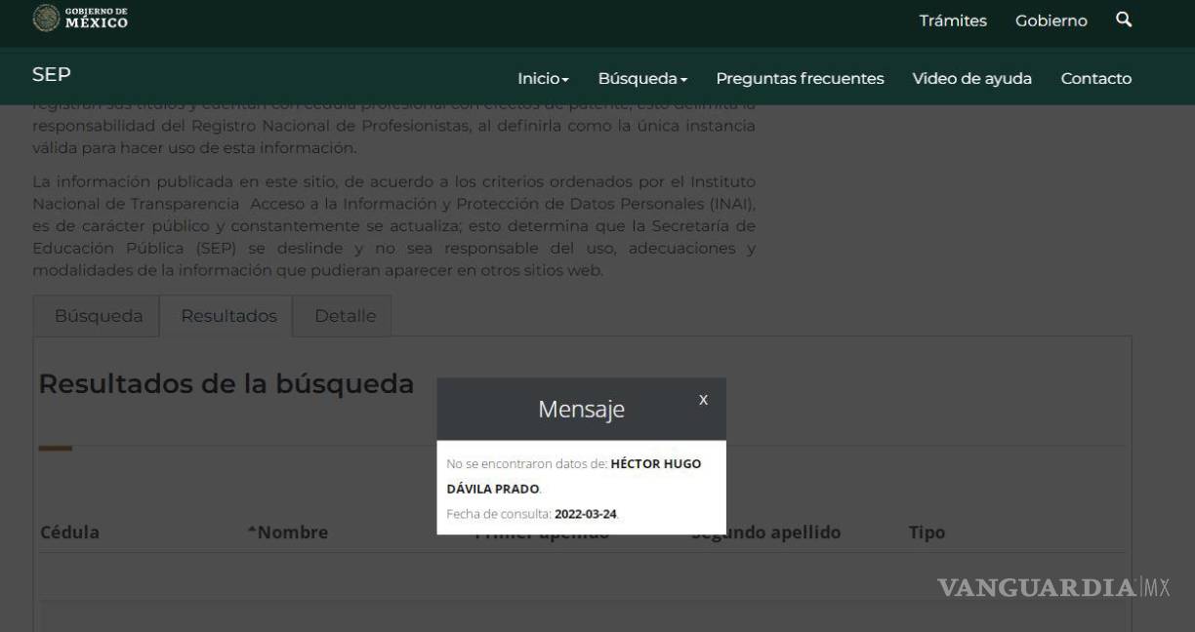
Task: Click the Gobierno de México logo
Action: pyautogui.click(x=81, y=18)
